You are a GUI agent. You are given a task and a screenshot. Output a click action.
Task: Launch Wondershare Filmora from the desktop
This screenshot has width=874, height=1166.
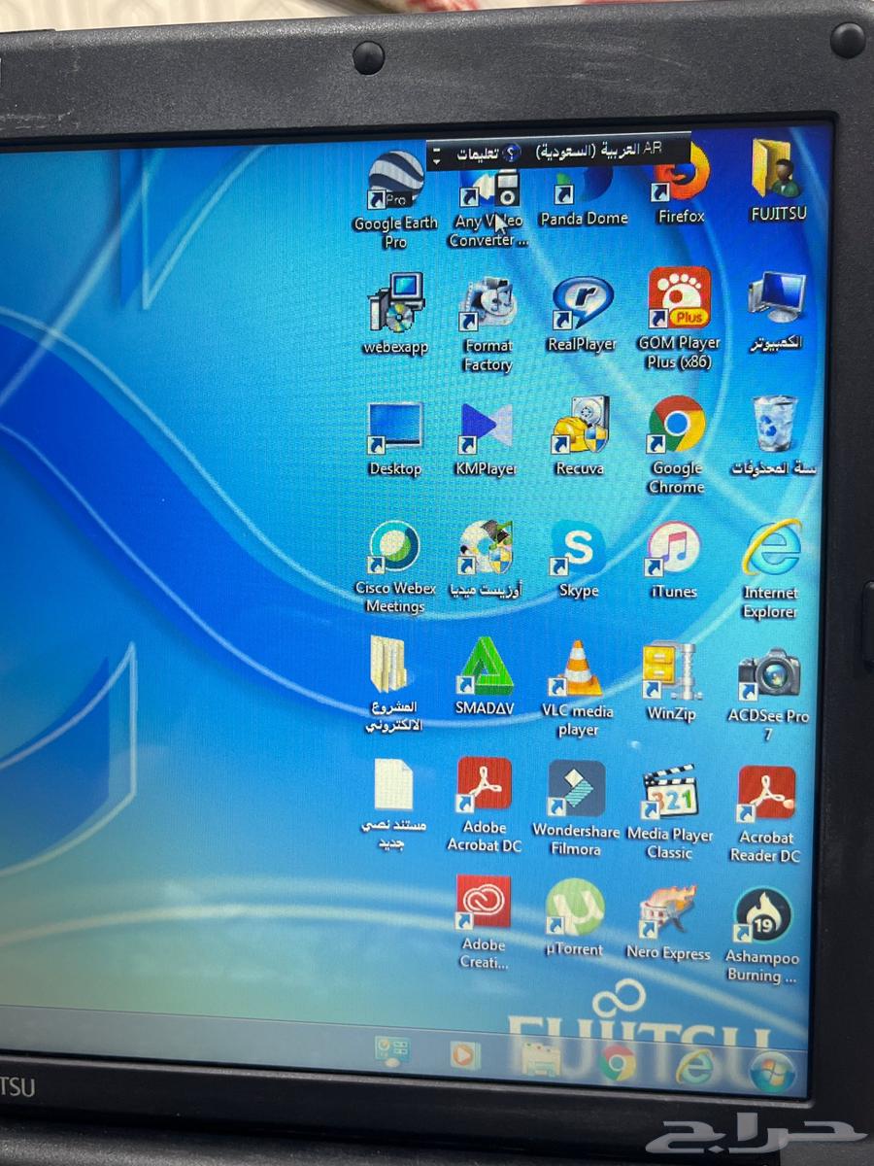click(576, 808)
